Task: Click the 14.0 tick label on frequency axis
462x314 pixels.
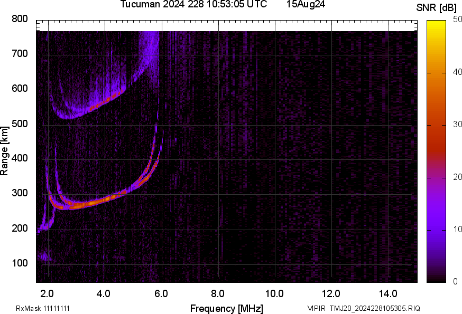Action: pos(388,293)
